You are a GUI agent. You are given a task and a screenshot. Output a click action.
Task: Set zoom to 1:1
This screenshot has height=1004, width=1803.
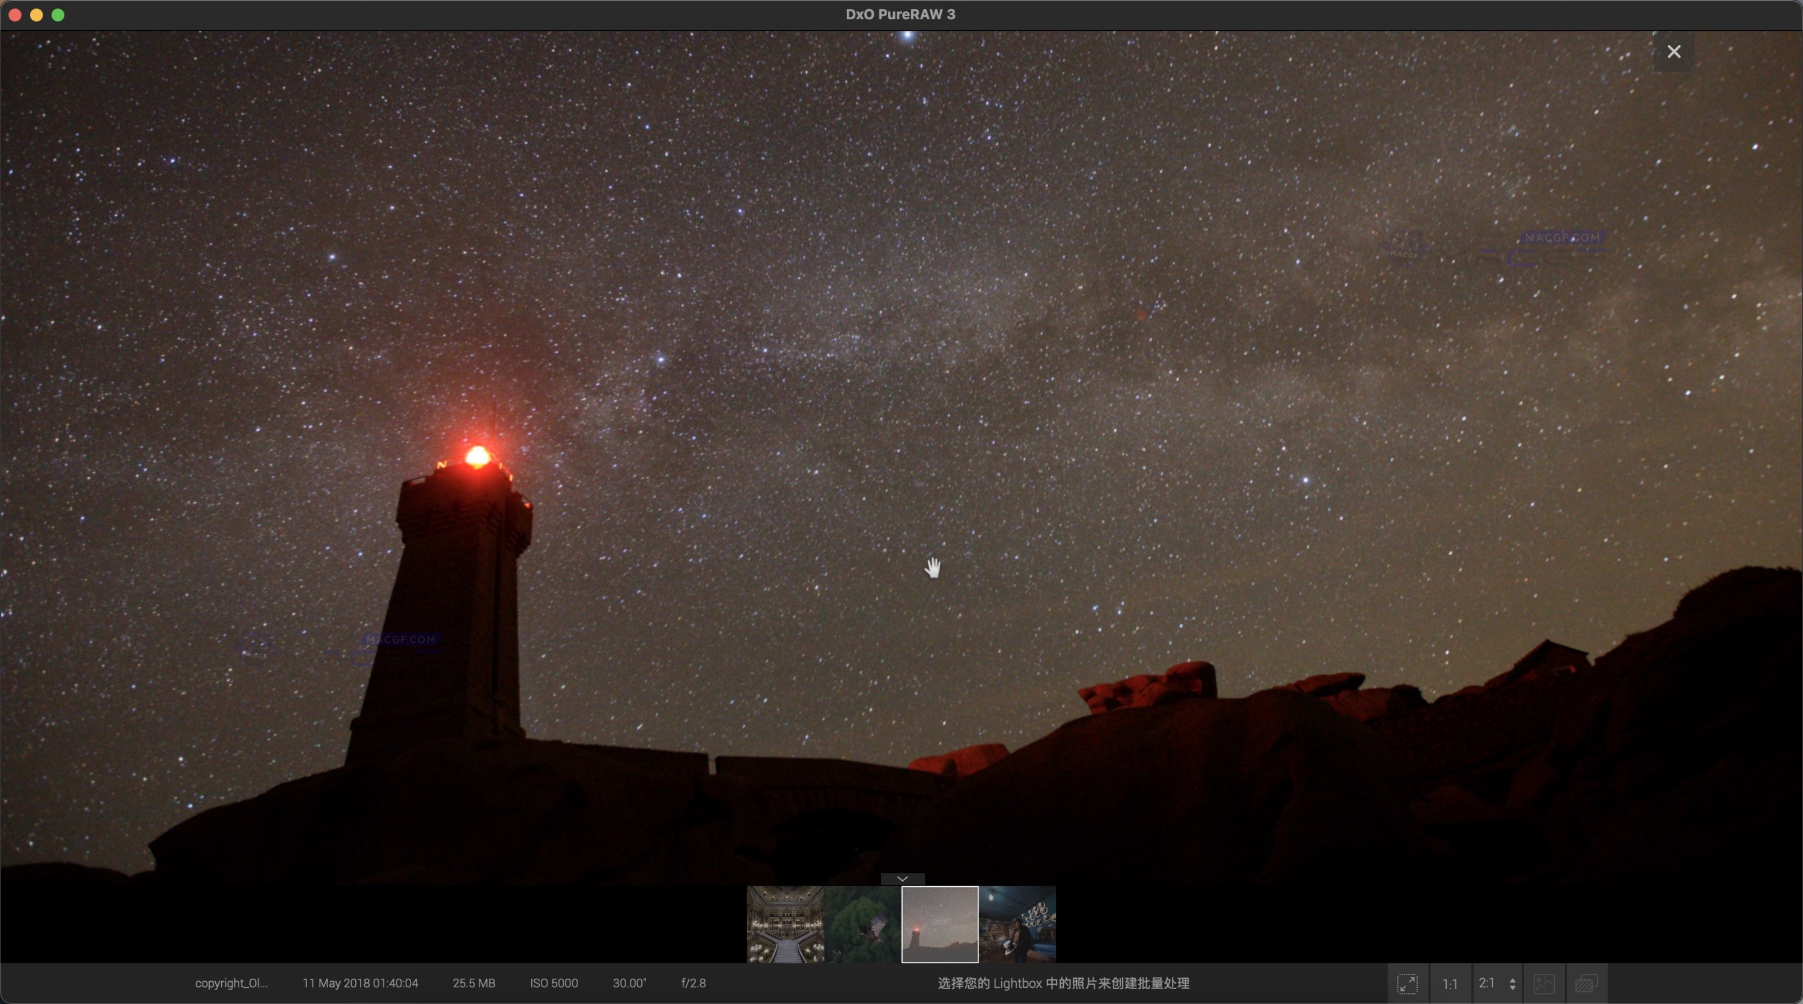point(1450,984)
